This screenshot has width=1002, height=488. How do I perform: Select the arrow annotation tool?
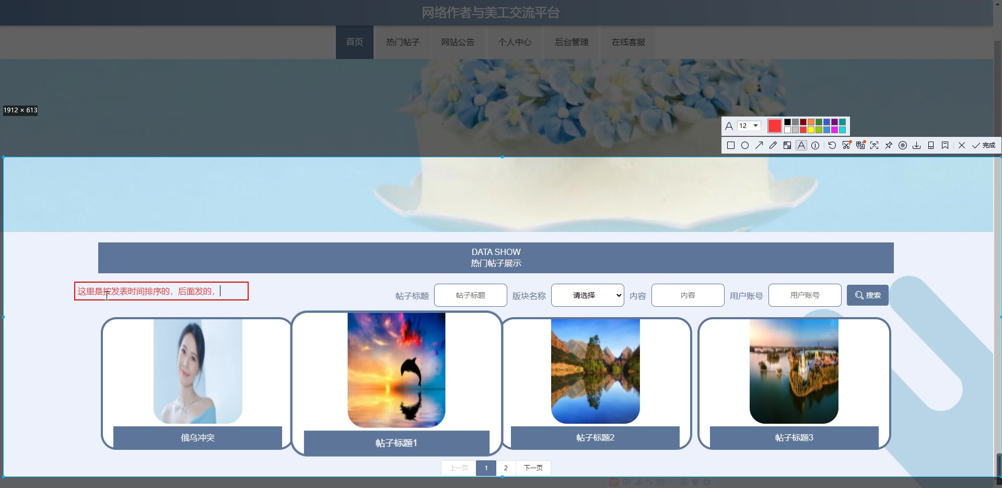tap(759, 145)
